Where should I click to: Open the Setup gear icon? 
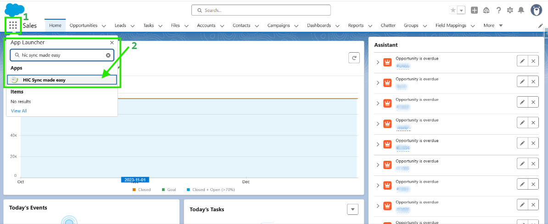(x=510, y=10)
